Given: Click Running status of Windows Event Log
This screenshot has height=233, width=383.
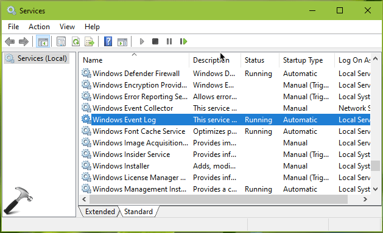Looking at the screenshot, I should (x=258, y=120).
